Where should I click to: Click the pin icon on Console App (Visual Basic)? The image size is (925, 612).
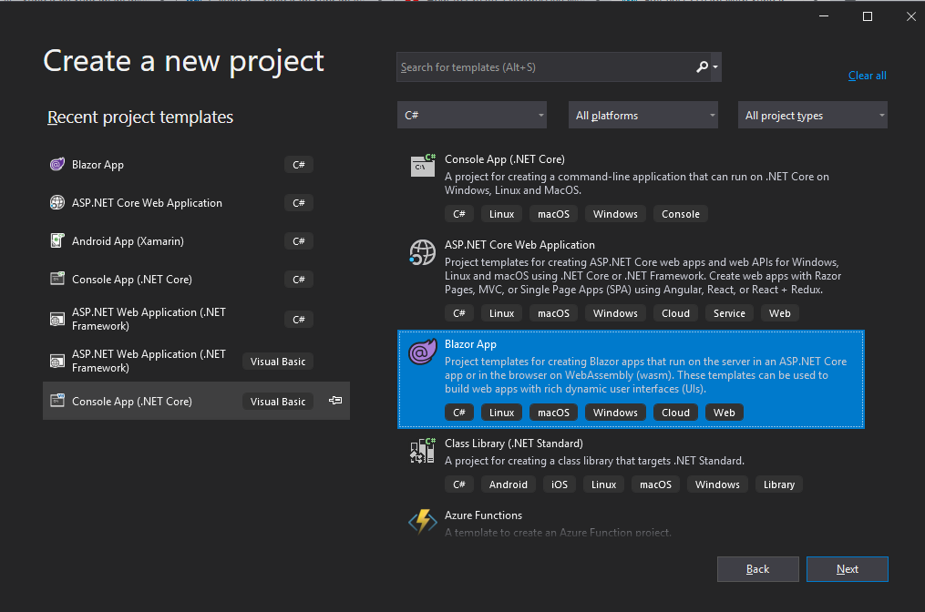[x=334, y=400]
